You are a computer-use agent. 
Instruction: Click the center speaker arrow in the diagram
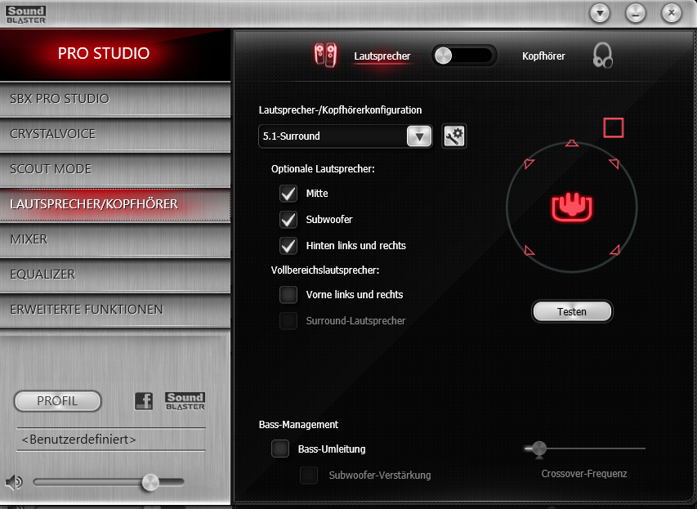click(x=572, y=143)
